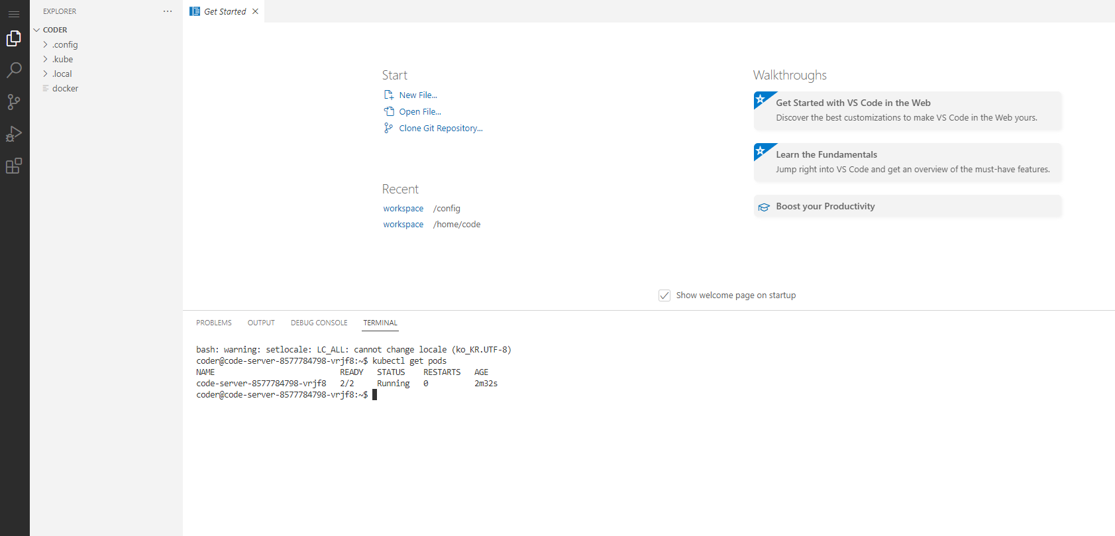Open the Extensions view icon
This screenshot has height=536, width=1115.
point(14,166)
